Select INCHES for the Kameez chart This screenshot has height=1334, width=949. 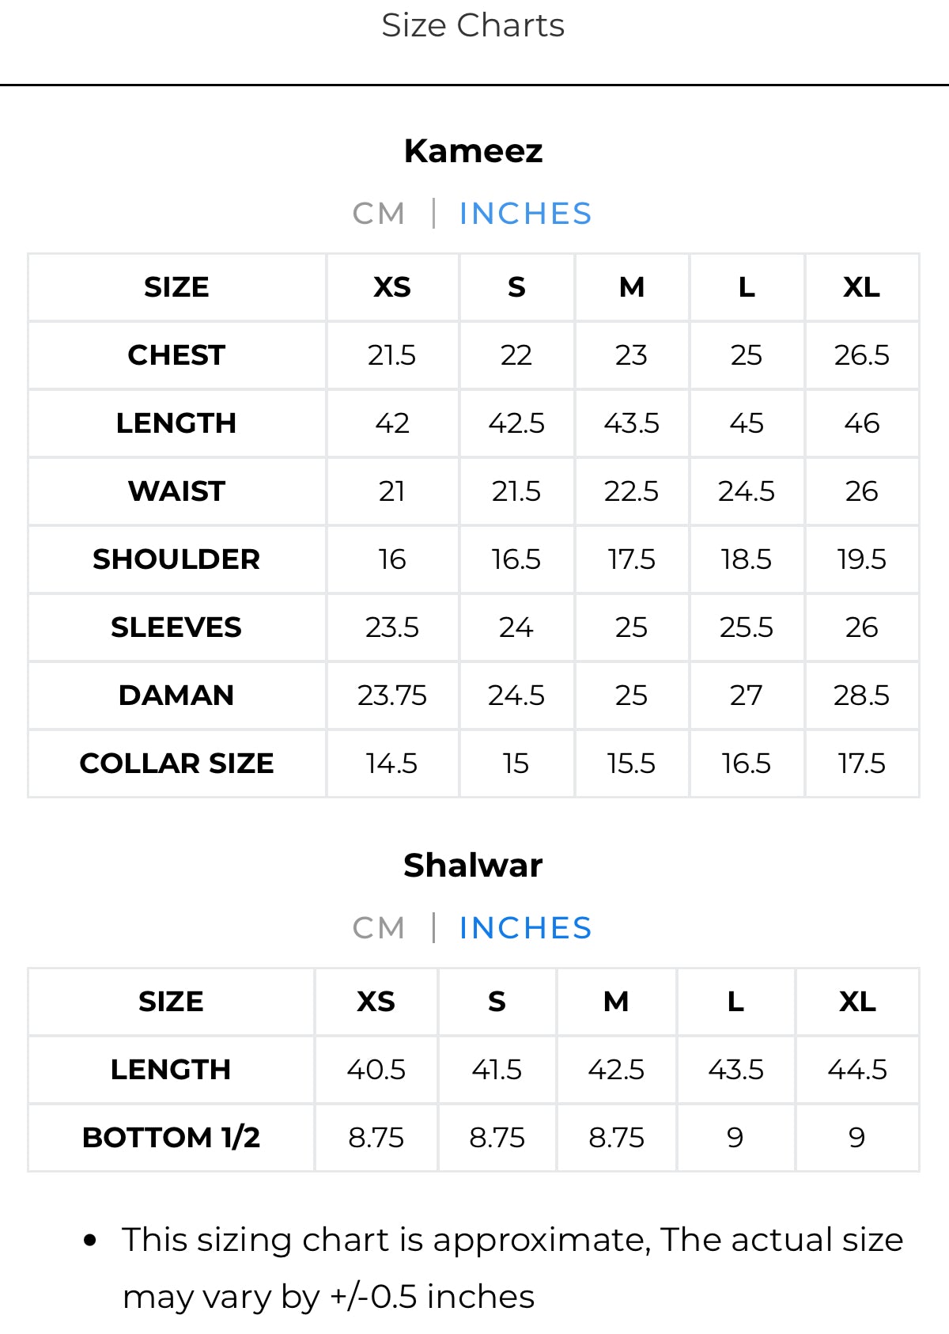(x=525, y=214)
